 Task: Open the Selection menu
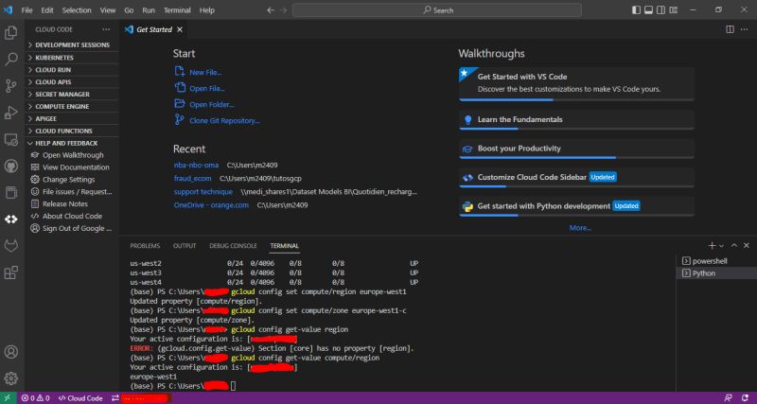click(x=77, y=10)
